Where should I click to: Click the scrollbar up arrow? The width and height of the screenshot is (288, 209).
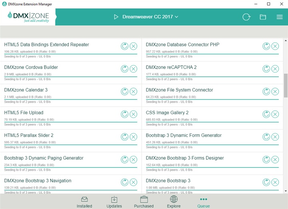pyautogui.click(x=286, y=40)
